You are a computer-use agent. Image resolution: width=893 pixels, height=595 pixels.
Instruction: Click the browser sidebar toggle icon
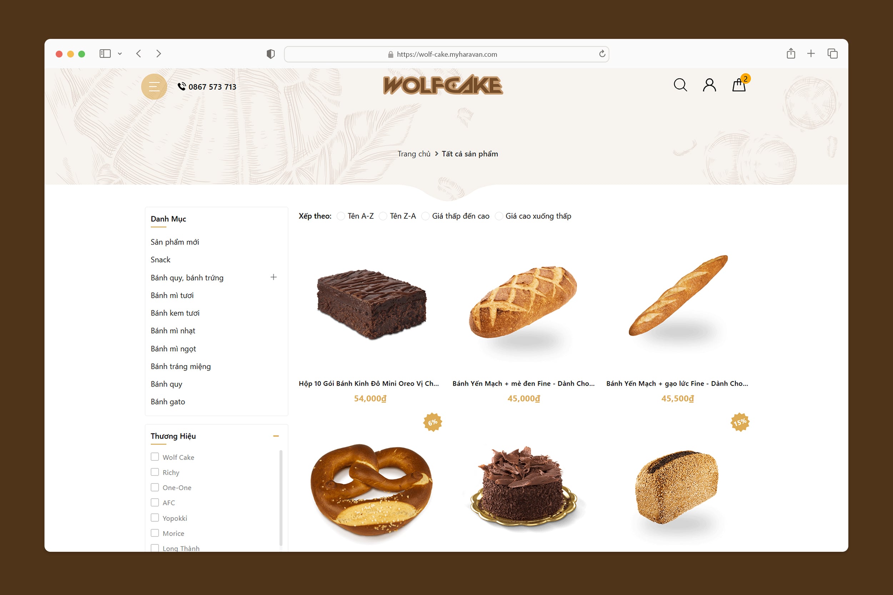pyautogui.click(x=105, y=54)
